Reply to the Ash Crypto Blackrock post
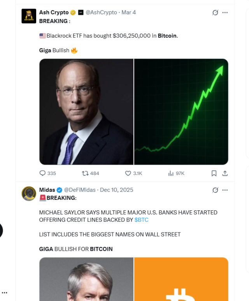This screenshot has width=249, height=301. [43, 173]
